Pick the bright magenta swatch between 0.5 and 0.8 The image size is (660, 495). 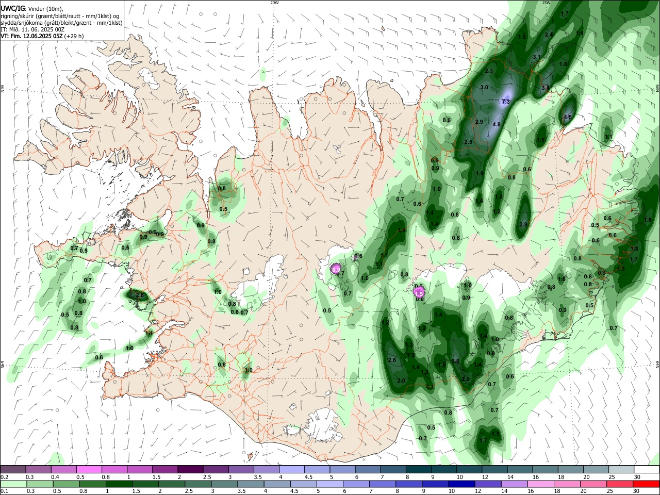[x=89, y=470]
